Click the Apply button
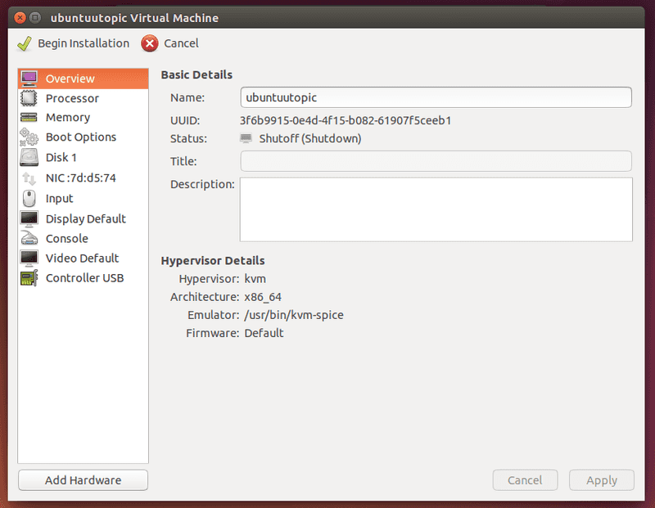 [601, 480]
